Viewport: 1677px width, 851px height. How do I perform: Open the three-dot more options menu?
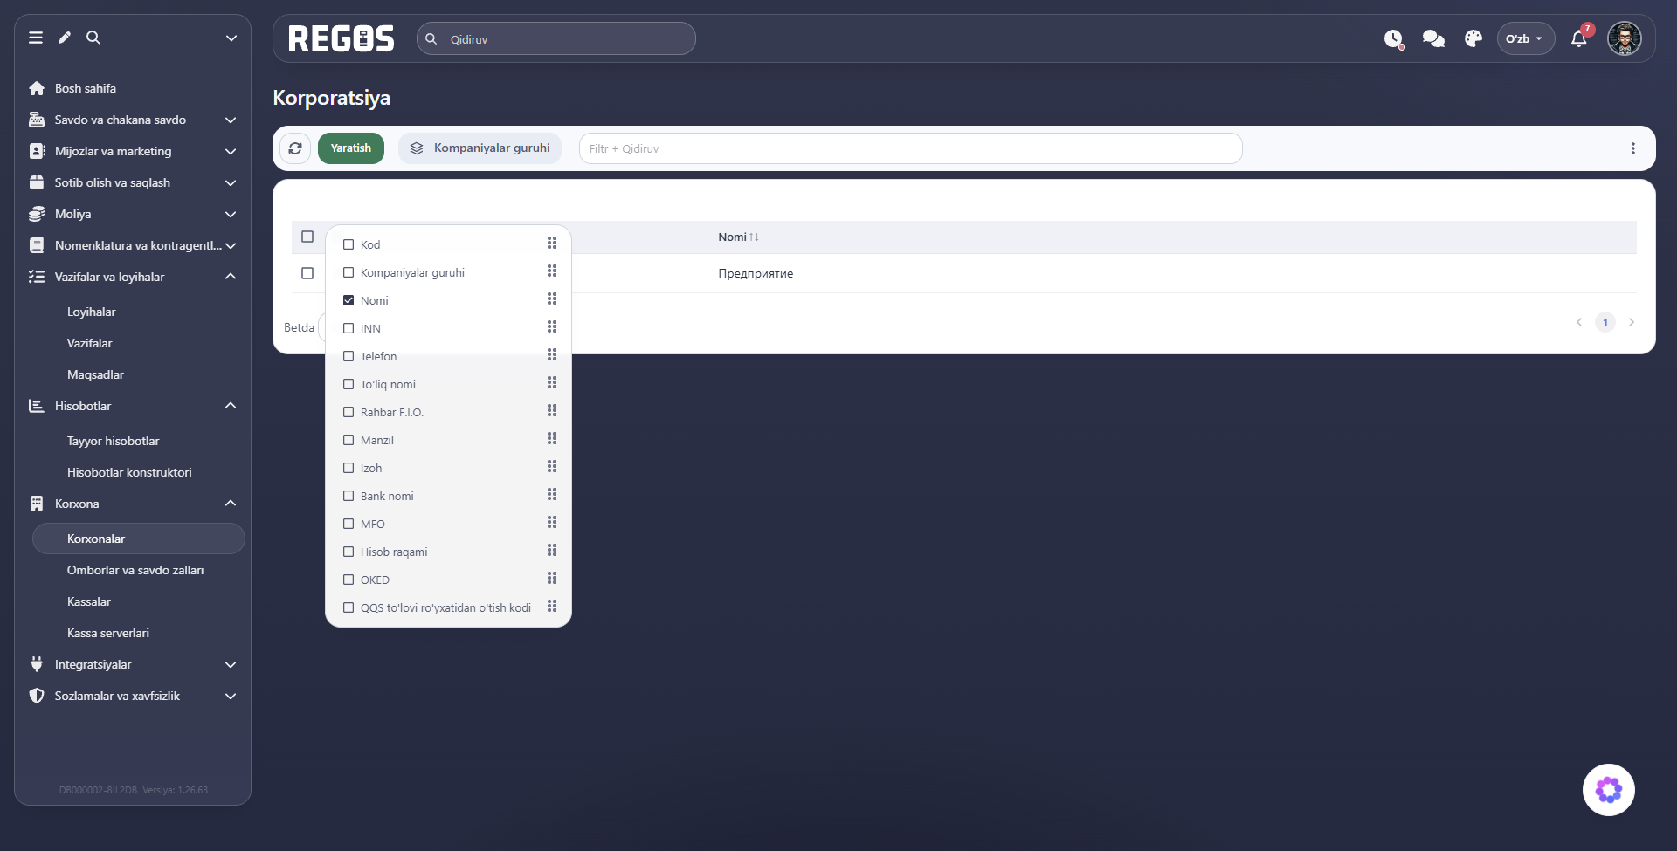[x=1633, y=148]
